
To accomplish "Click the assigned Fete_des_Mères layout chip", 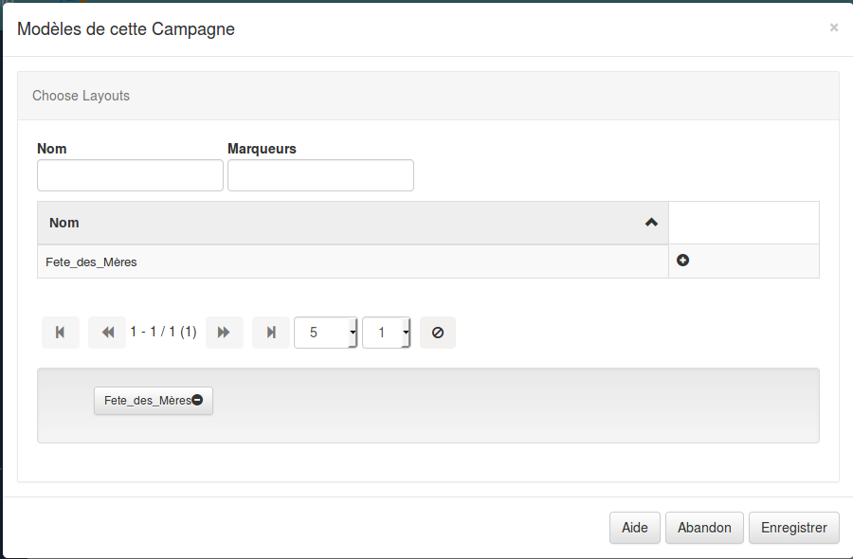I will click(146, 401).
